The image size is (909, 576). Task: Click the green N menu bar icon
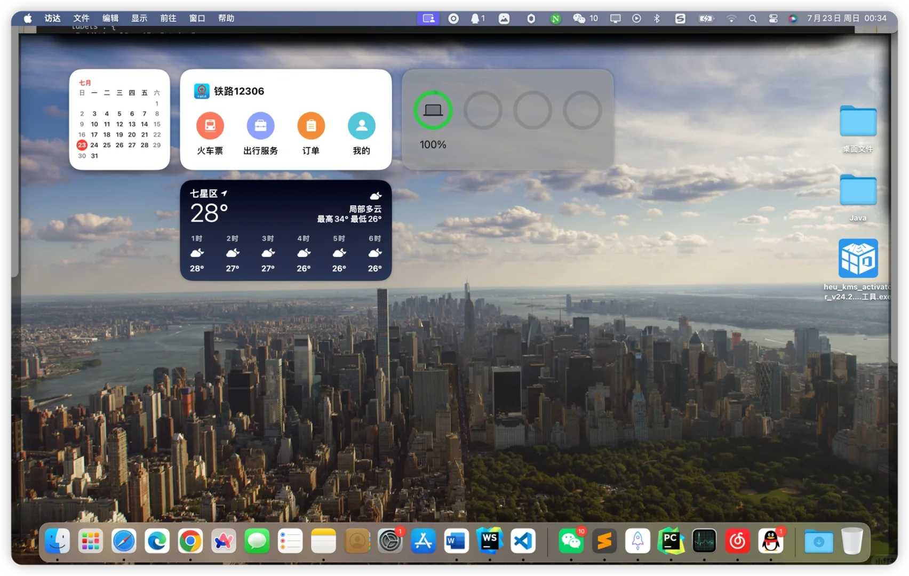555,19
